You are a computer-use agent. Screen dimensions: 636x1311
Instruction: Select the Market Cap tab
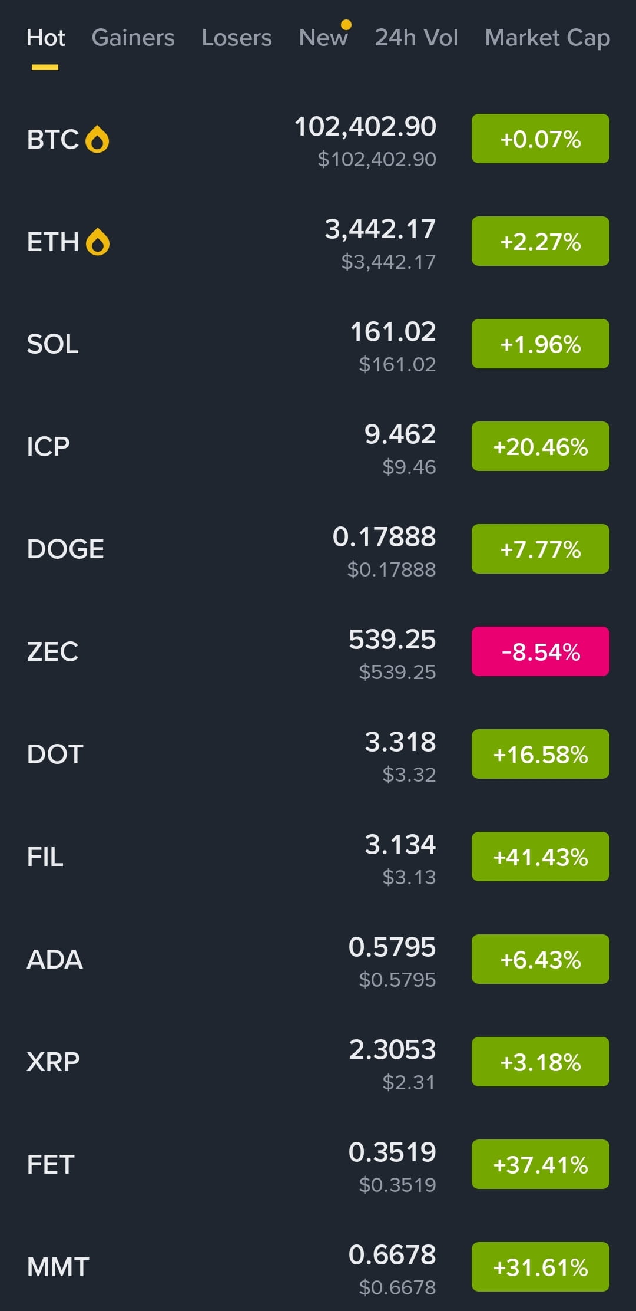click(x=548, y=38)
